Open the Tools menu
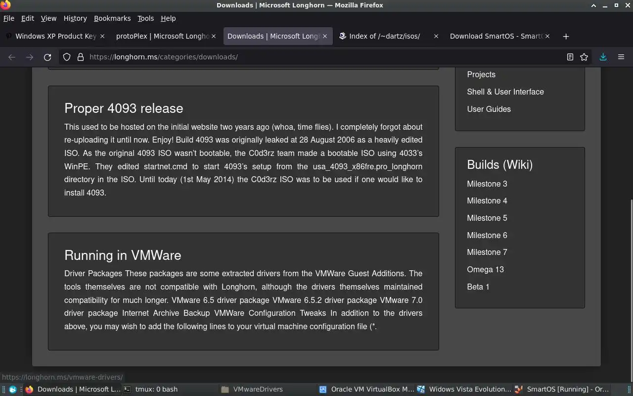The width and height of the screenshot is (633, 396). [x=145, y=18]
